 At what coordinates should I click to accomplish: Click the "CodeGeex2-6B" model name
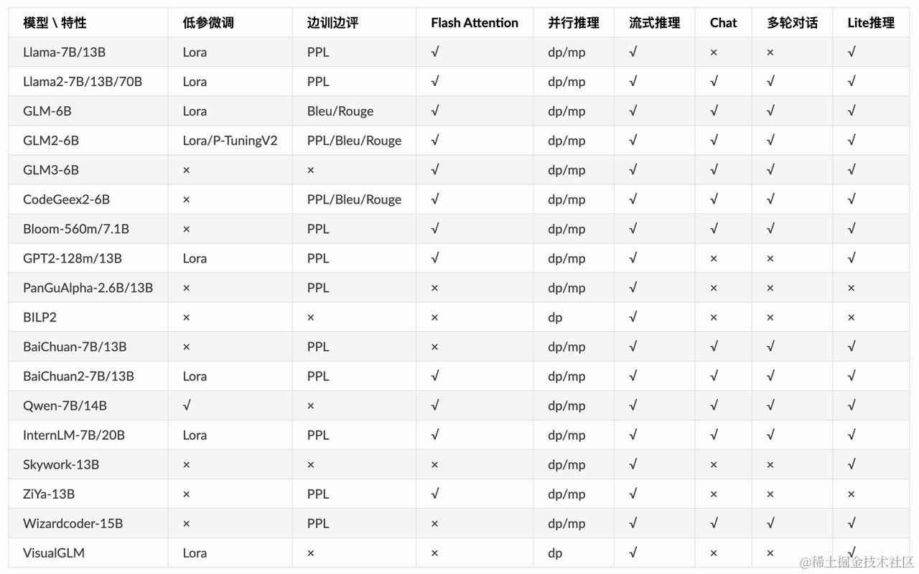click(66, 199)
